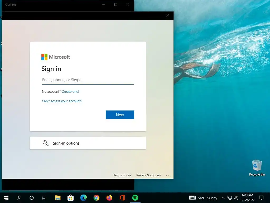Open Can't access your account link
The width and height of the screenshot is (270, 203).
[x=62, y=101]
